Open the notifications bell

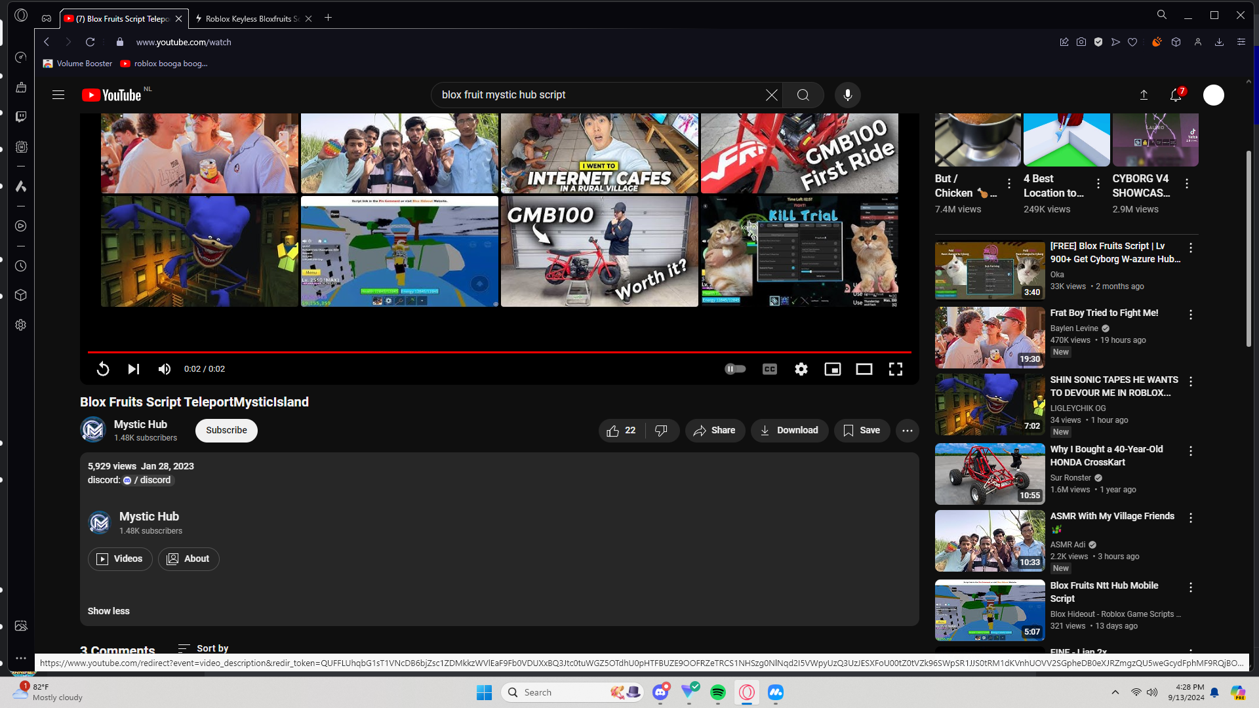1176,95
